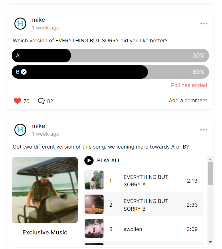Screen dimensions: 222x249
Task: Click playlist scrollbar down arrow
Action: (x=211, y=242)
